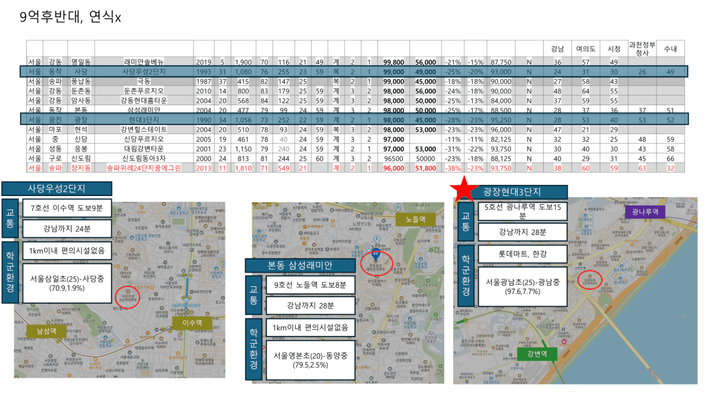
Task: Open the 광장현대3단지 map image
Action: coord(576,291)
